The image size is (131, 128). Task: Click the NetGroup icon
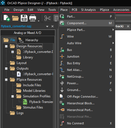(x=62, y=77)
